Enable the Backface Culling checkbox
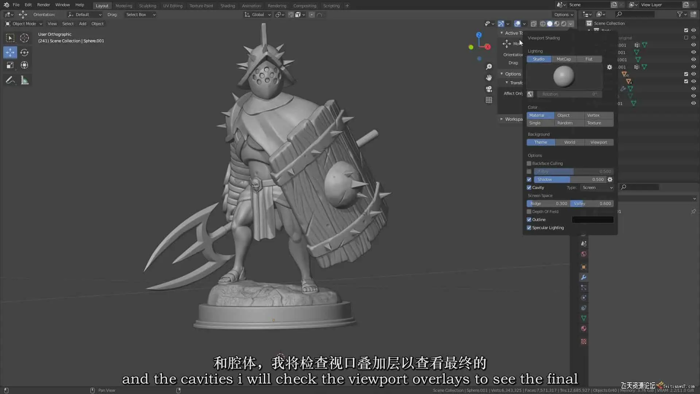Image resolution: width=700 pixels, height=394 pixels. pyautogui.click(x=529, y=163)
